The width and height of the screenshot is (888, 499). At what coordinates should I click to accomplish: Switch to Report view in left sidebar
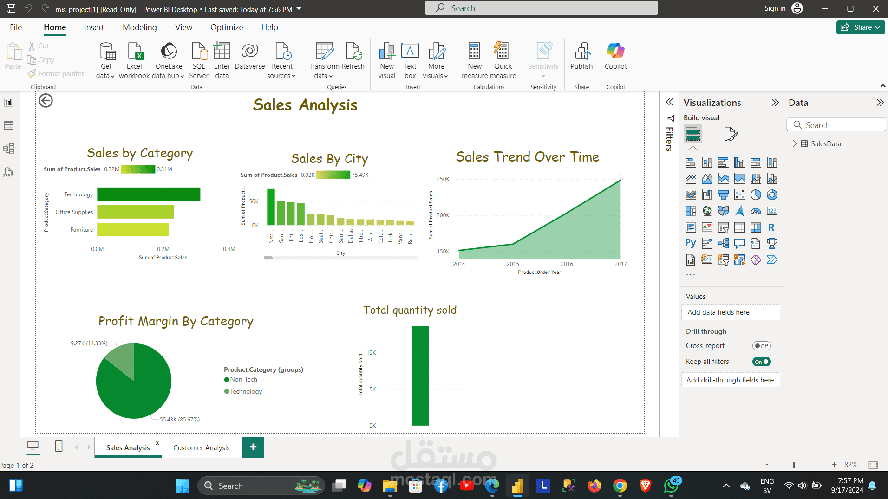(8, 103)
